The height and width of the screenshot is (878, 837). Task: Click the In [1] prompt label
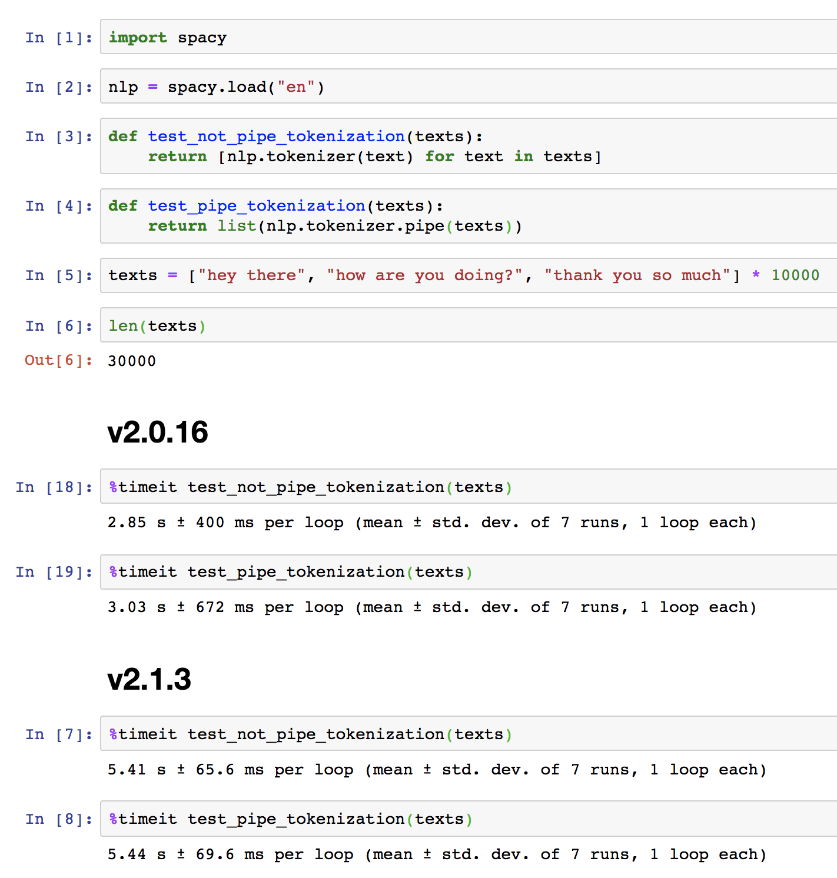tap(58, 37)
